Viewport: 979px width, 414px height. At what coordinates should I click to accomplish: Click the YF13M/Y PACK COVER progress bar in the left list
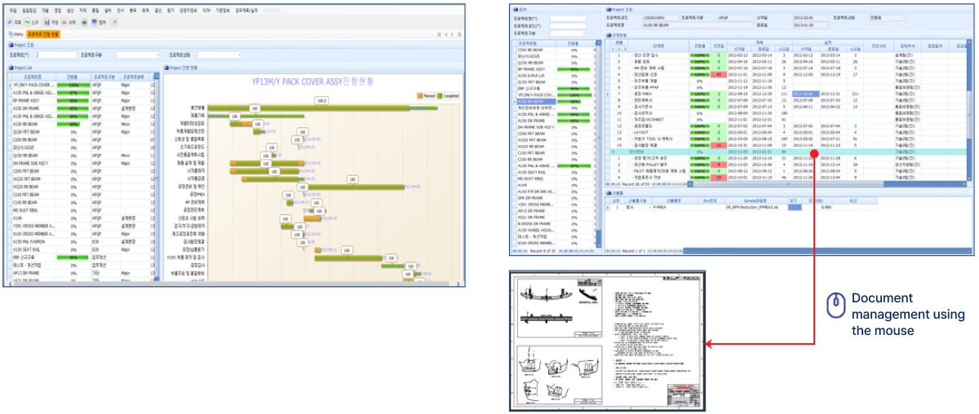point(73,85)
